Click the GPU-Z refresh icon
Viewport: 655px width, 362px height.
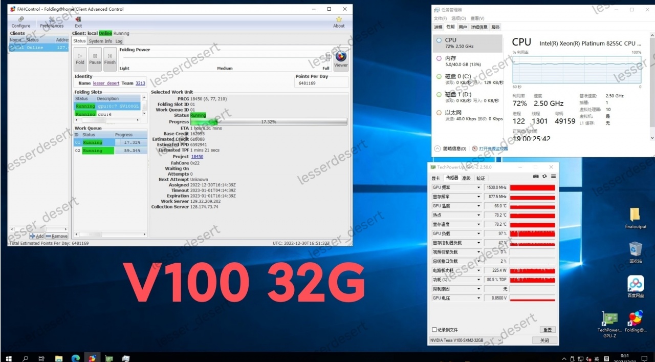point(544,177)
